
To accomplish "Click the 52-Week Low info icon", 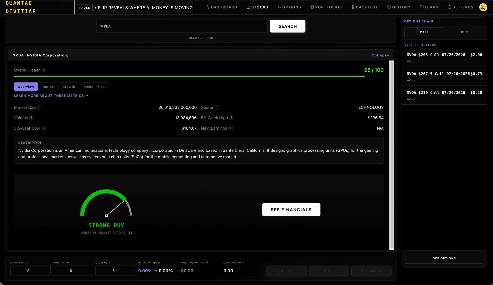I will 43,128.
